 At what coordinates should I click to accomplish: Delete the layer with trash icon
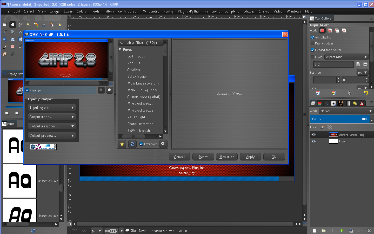pyautogui.click(x=369, y=231)
